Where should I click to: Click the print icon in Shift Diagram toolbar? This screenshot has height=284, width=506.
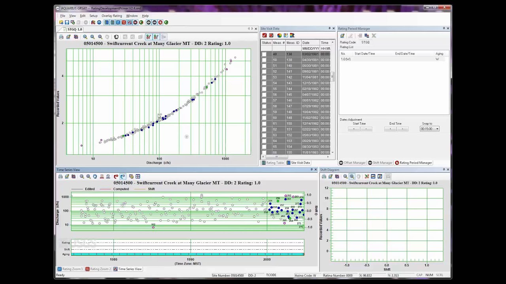[324, 176]
